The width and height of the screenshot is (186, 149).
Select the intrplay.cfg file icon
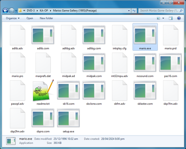click(120, 35)
